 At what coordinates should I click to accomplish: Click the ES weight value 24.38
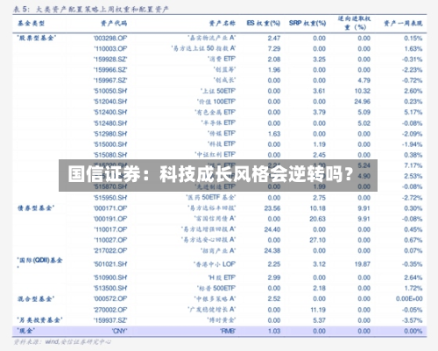click(272, 250)
